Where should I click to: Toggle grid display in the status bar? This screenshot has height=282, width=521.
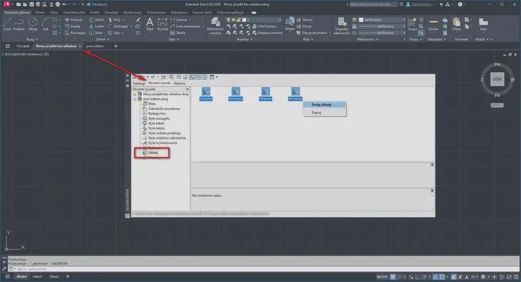(393, 276)
